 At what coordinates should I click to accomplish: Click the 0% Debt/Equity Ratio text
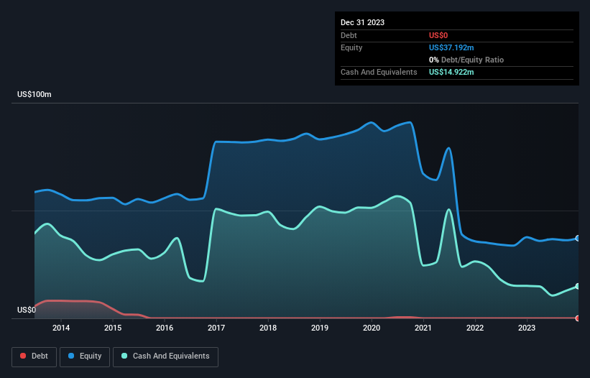pyautogui.click(x=466, y=60)
